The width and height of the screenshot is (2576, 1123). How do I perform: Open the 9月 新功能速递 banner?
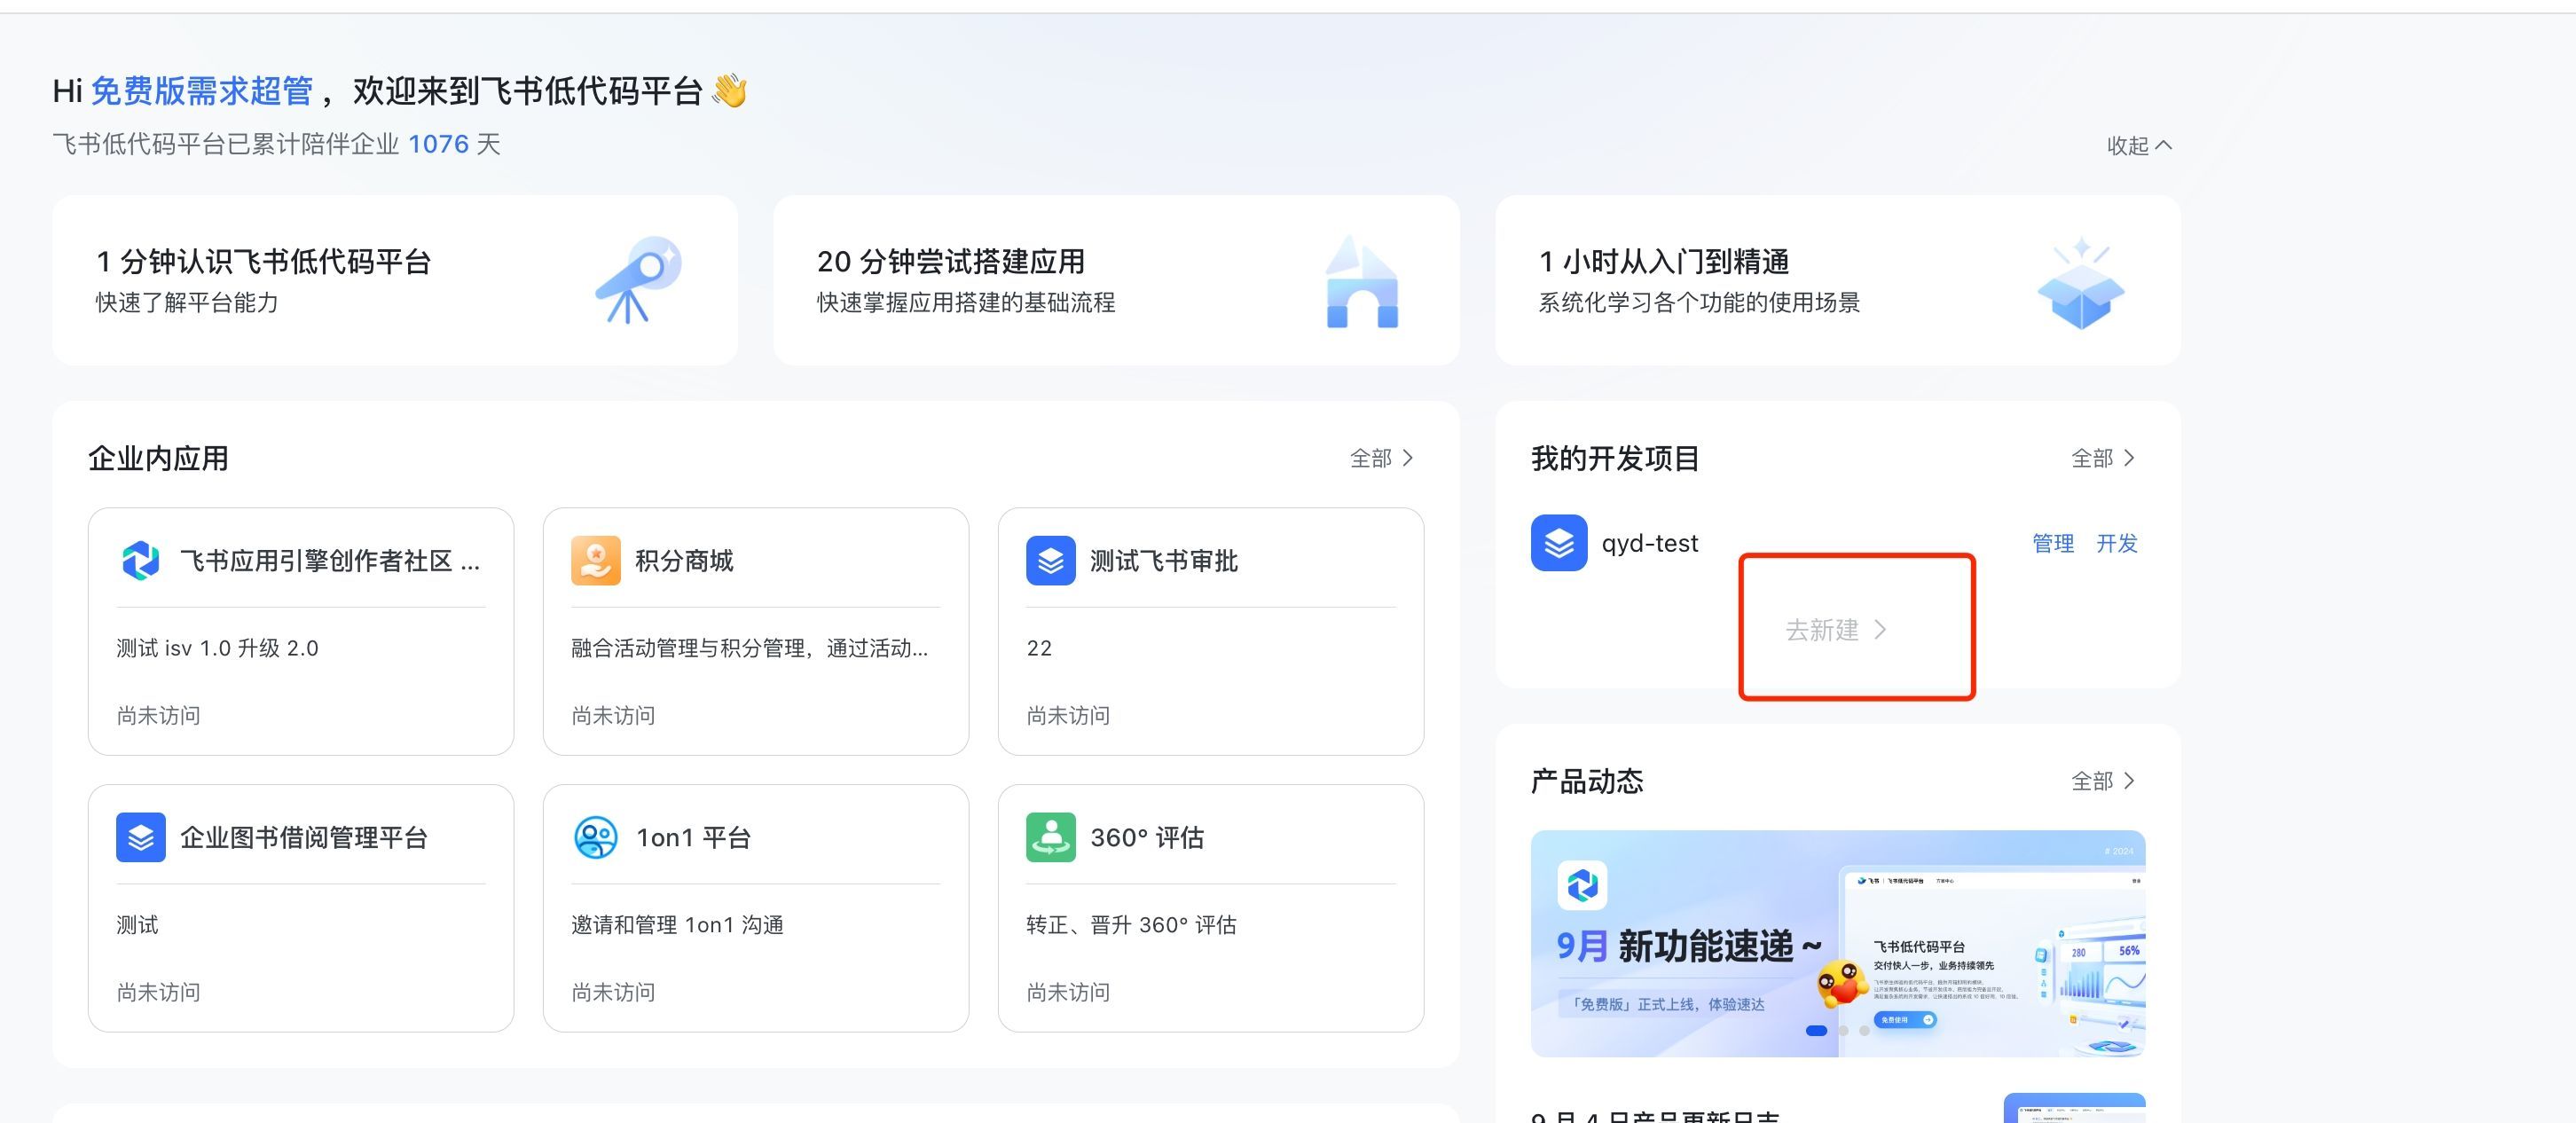[x=1838, y=943]
